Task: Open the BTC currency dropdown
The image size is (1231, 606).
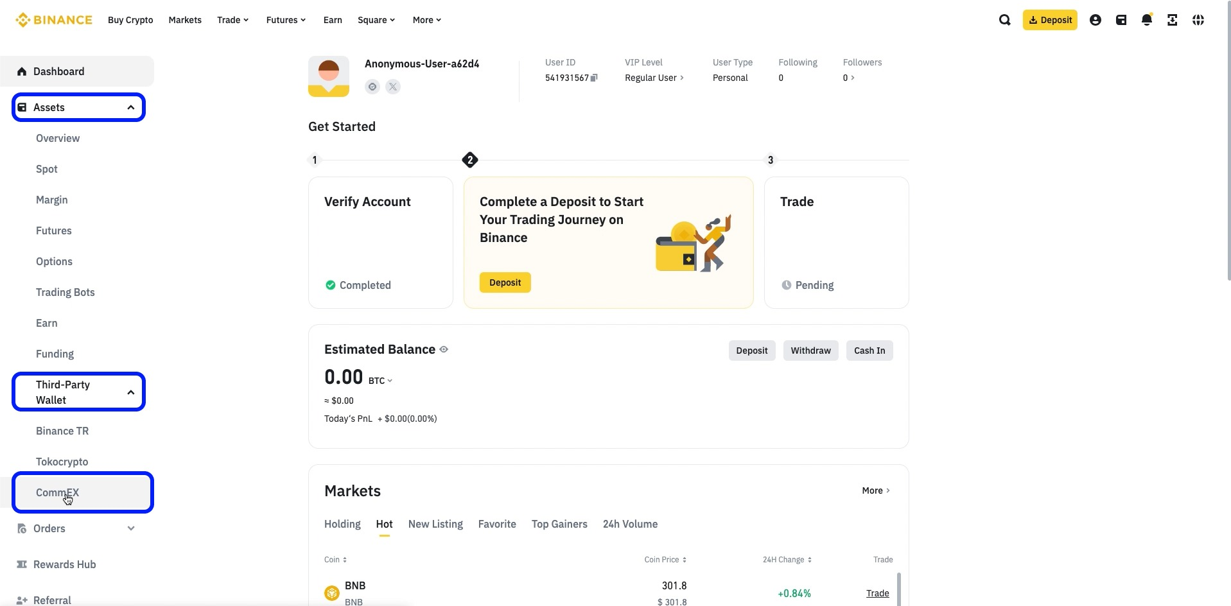Action: (x=380, y=381)
